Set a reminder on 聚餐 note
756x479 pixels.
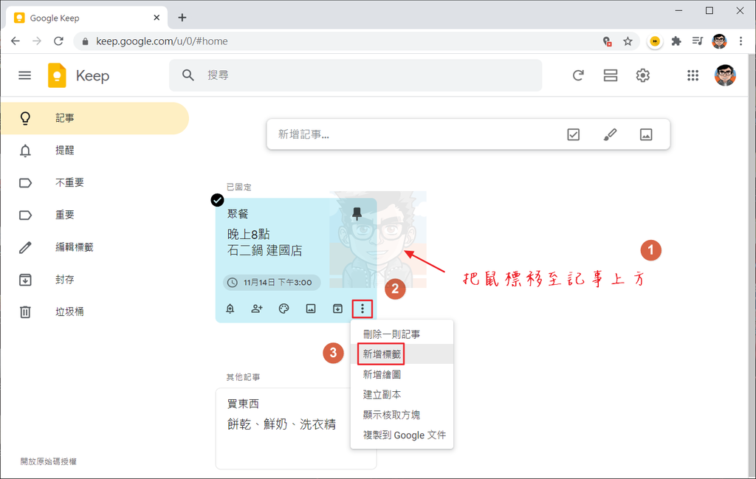(x=230, y=309)
